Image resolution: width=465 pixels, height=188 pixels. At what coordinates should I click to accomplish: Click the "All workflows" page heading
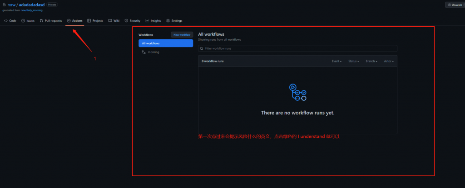pyautogui.click(x=211, y=34)
